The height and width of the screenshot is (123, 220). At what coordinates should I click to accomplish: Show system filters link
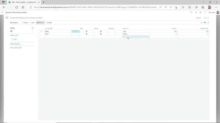pyautogui.click(x=16, y=48)
